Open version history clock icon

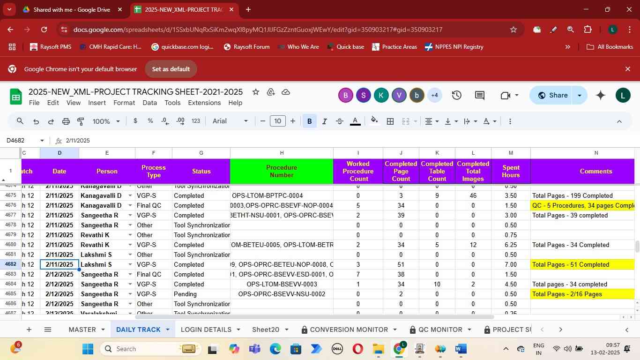pyautogui.click(x=457, y=96)
